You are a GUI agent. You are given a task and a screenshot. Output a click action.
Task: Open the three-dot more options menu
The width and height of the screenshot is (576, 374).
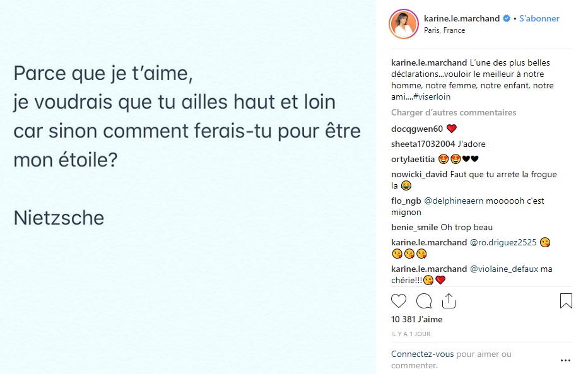click(x=565, y=359)
